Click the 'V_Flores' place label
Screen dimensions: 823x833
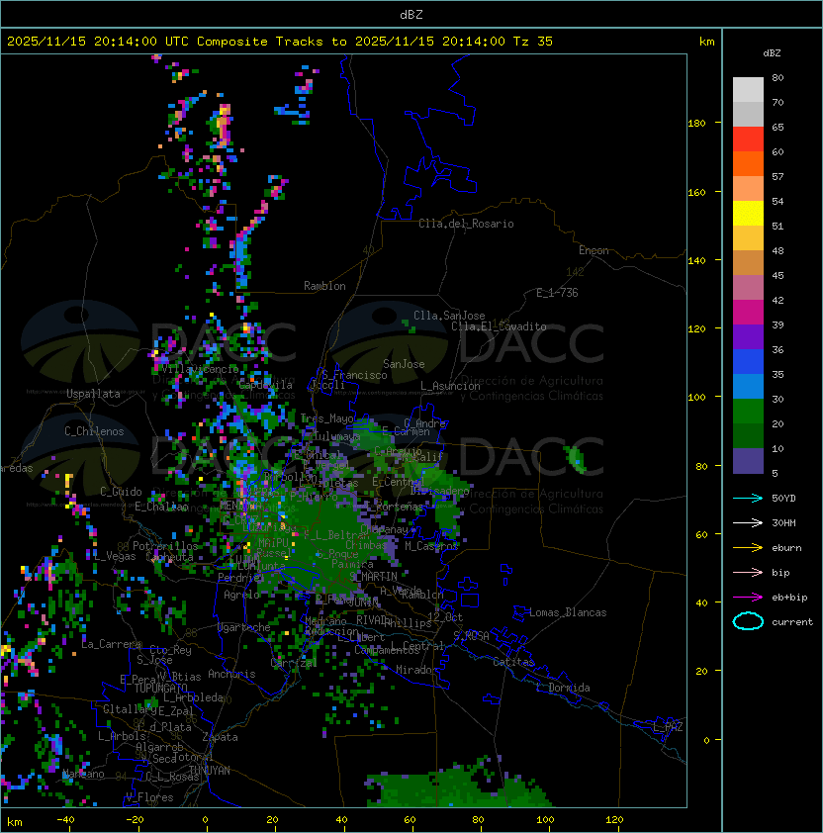tap(149, 797)
